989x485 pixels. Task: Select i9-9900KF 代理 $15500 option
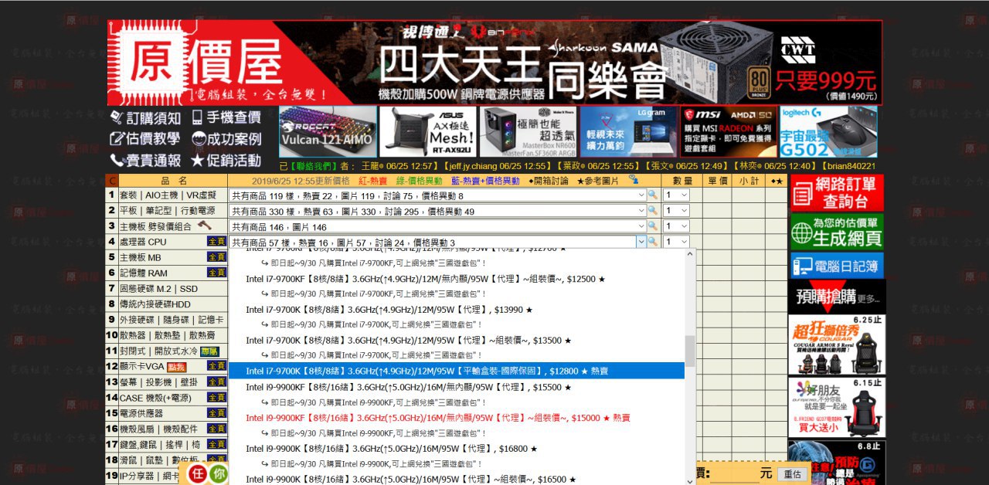click(x=457, y=386)
